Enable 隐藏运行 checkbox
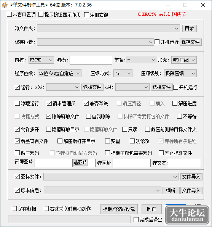The image size is (212, 227). click(18, 103)
